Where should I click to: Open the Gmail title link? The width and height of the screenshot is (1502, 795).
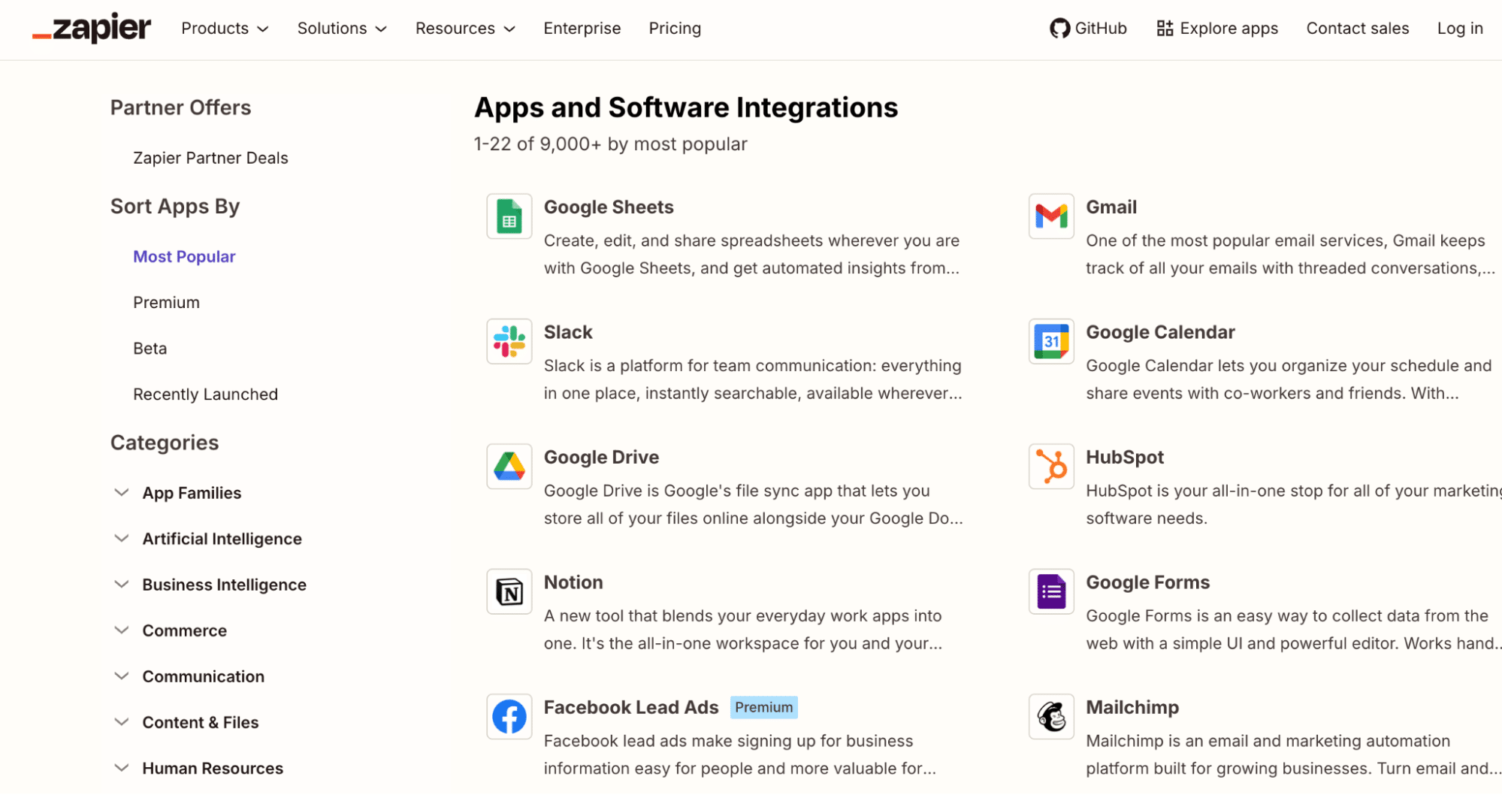pyautogui.click(x=1111, y=207)
